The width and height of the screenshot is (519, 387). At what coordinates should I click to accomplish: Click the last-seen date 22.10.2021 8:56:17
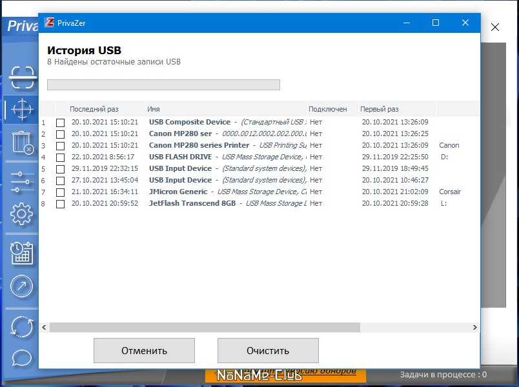(103, 157)
